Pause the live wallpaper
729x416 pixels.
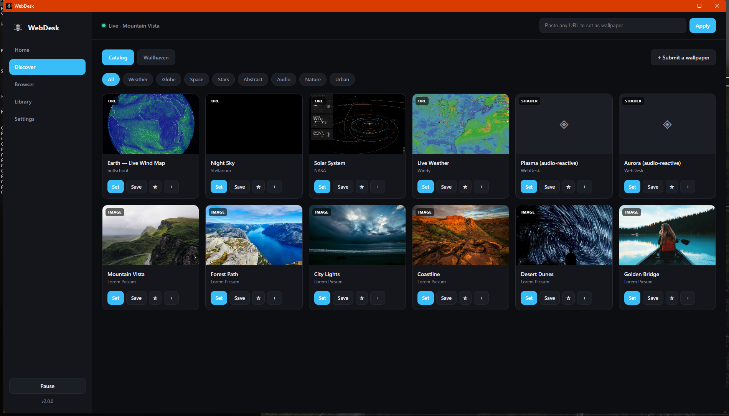pyautogui.click(x=47, y=386)
